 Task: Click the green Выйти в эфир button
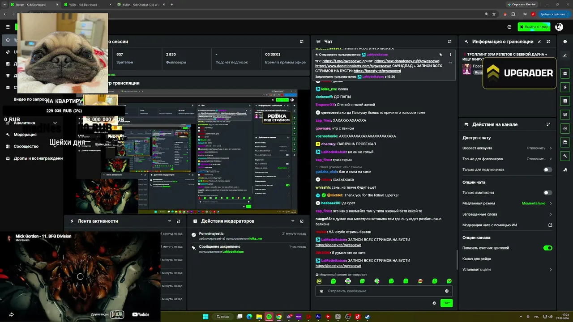point(534,27)
